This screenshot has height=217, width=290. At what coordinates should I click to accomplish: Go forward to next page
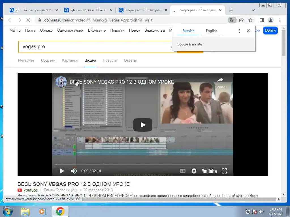19,20
